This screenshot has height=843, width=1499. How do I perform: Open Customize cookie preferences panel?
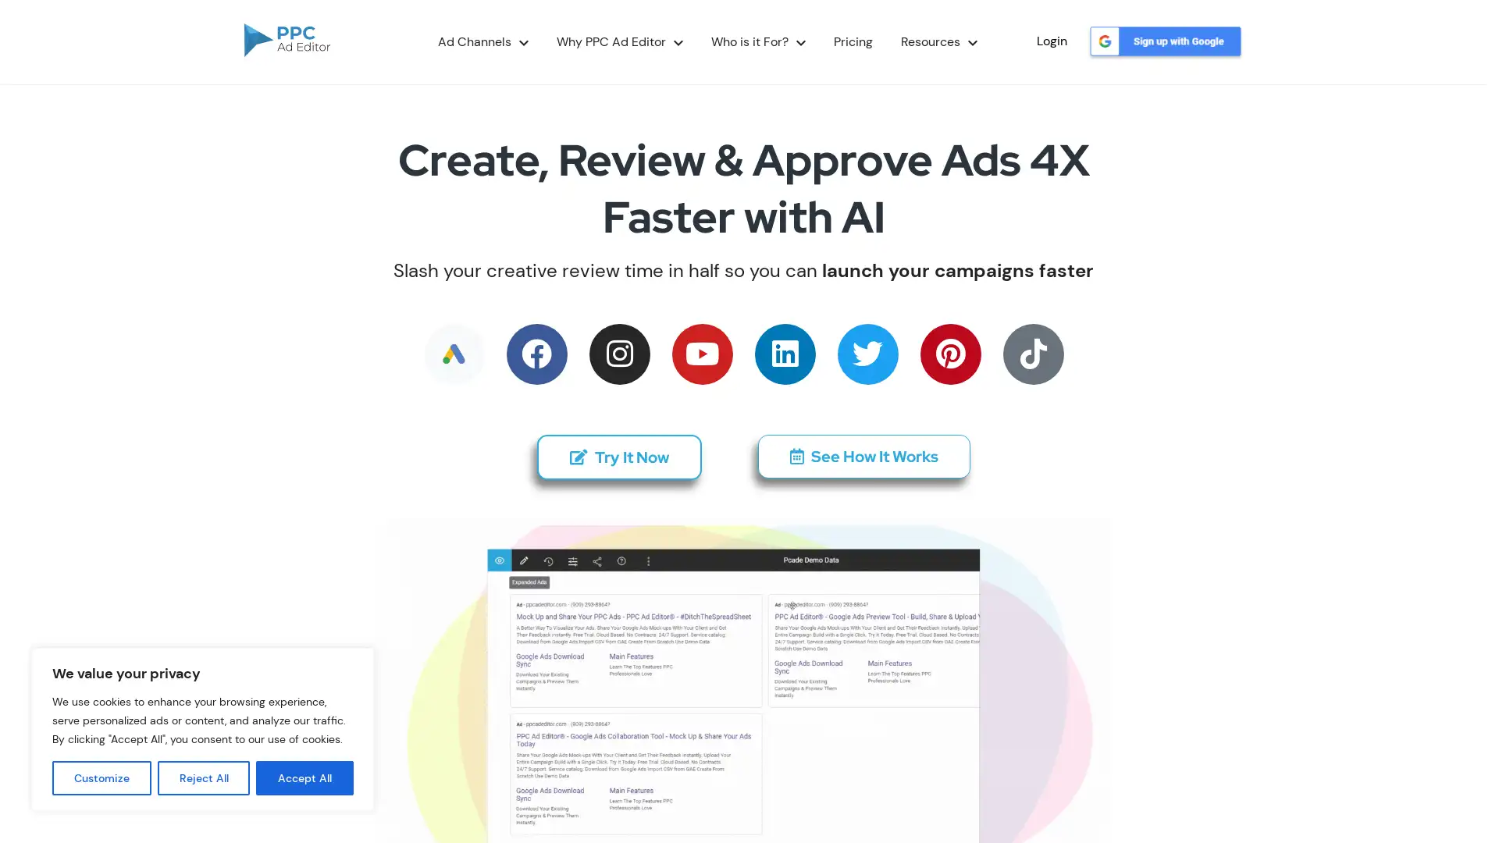click(101, 777)
